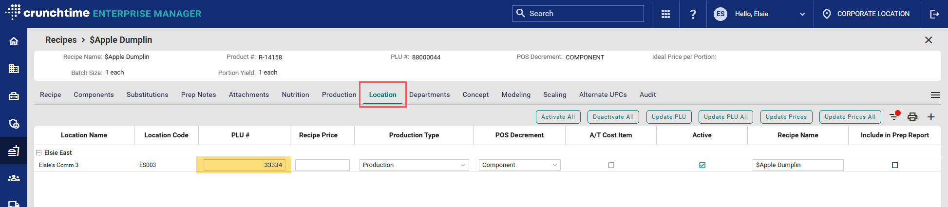Open the help question mark icon
Screen dimensions: 948x207
(693, 14)
